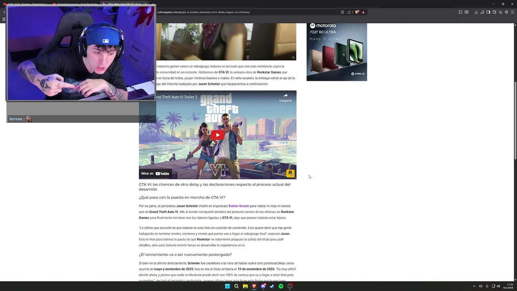Click the Grand Theft Auto VI Trailer 2 title
Viewport: 517px width, 291px height.
[x=177, y=97]
